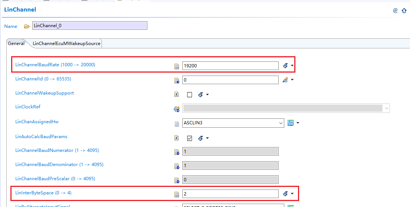This screenshot has height=207, width=410.
Task: Click the tool icon beside the LinChannelWakeupSupport checkbox
Action: point(200,95)
